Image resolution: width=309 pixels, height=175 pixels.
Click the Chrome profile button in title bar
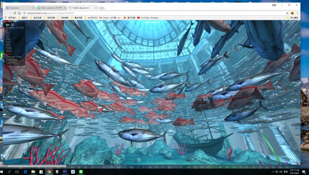[x=274, y=5]
